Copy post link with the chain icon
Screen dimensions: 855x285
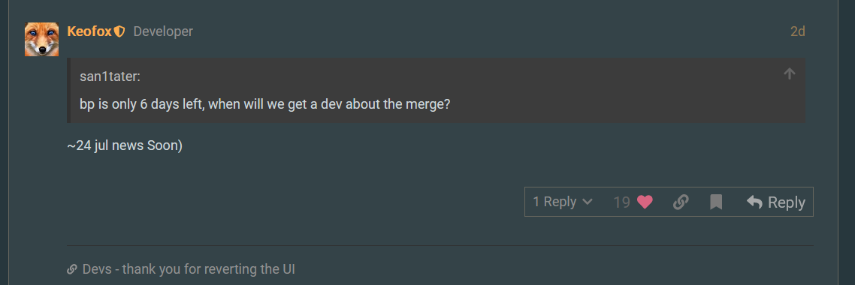[x=681, y=202]
